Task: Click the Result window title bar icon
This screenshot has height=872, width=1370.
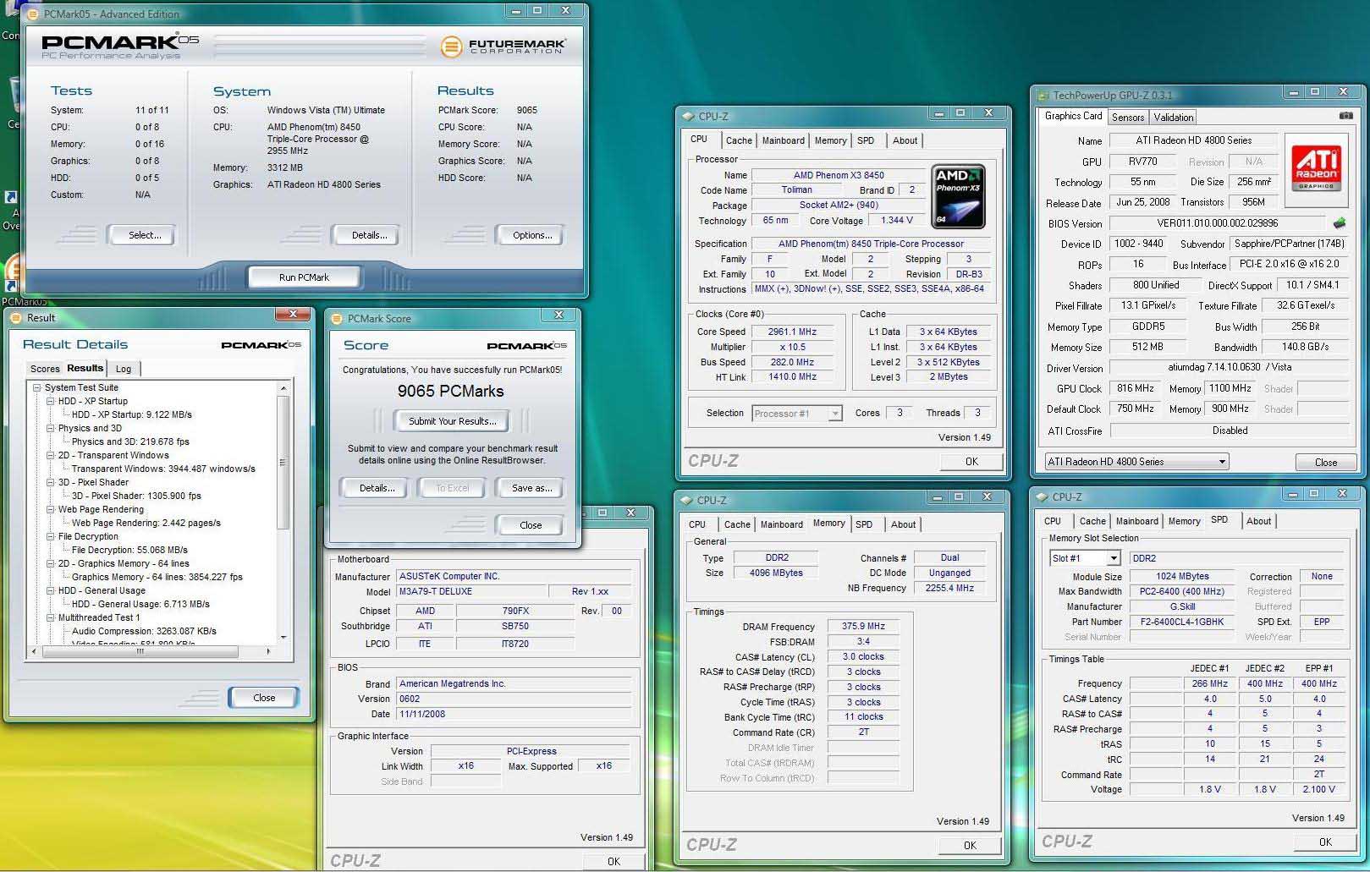Action: click(15, 318)
